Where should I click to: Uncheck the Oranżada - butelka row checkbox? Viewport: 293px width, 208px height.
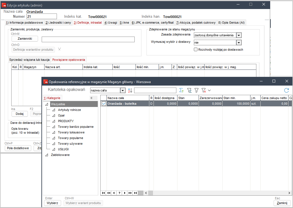pyautogui.click(x=104, y=104)
